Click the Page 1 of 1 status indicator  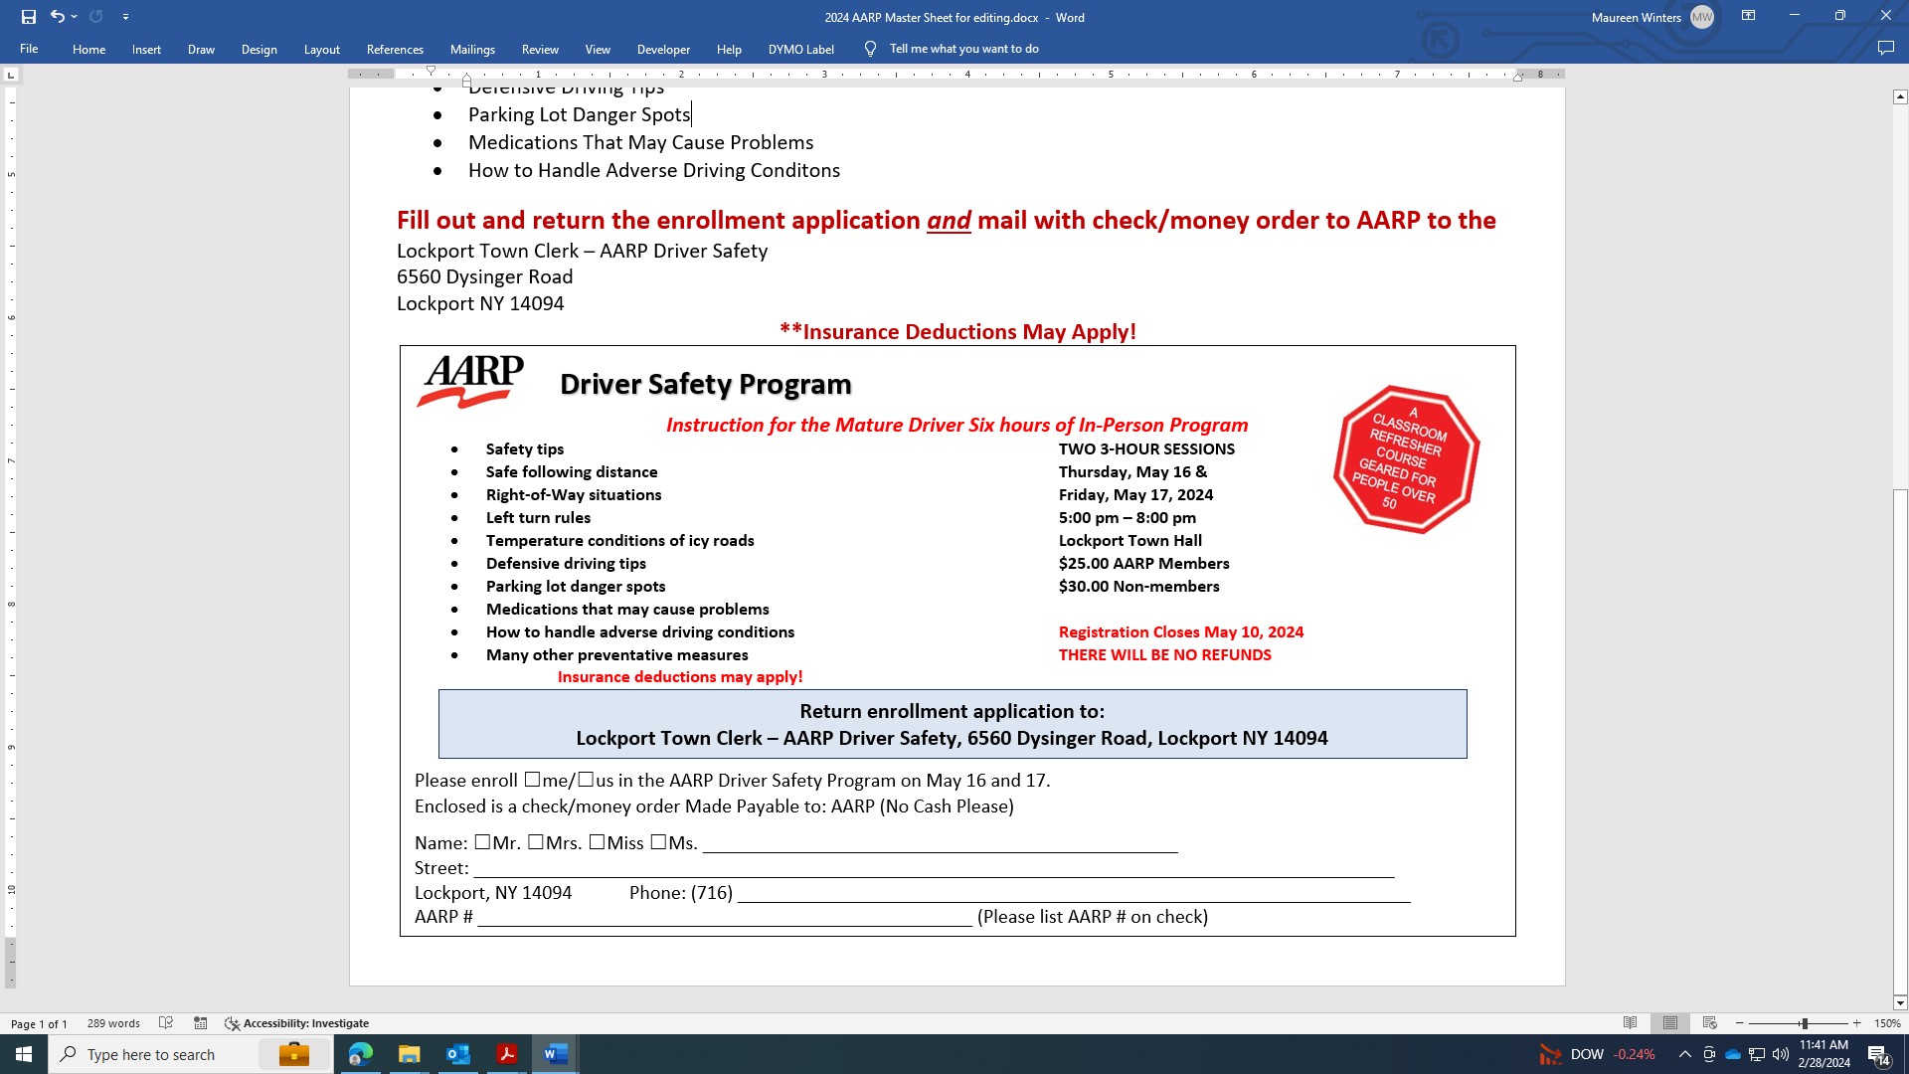(39, 1023)
